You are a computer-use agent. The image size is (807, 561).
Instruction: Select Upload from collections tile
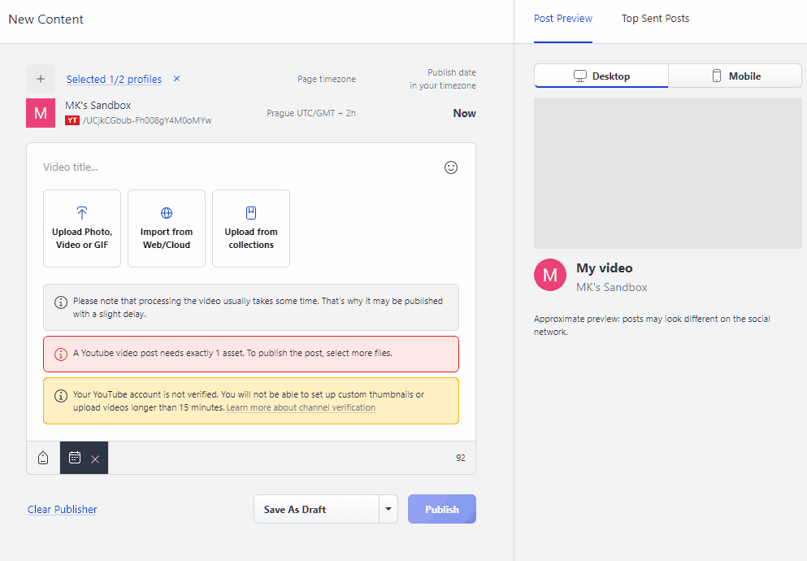pyautogui.click(x=251, y=228)
